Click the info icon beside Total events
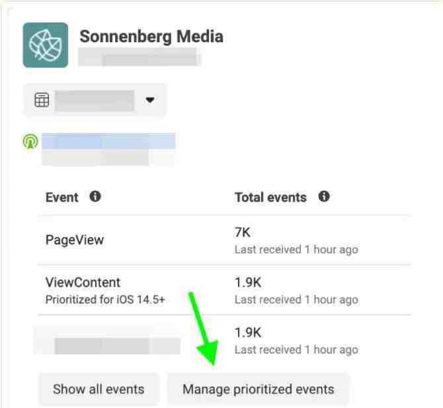 (324, 196)
